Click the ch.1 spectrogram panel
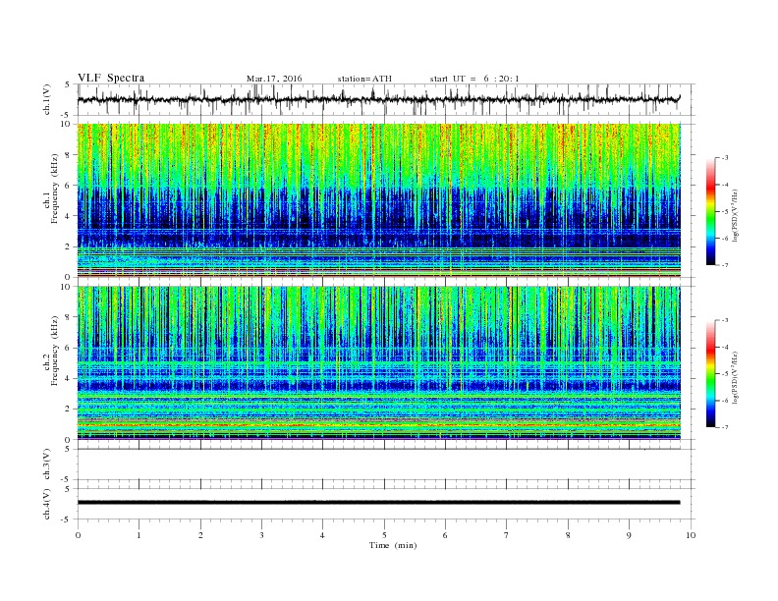Viewport: 778px width, 601px height. tap(379, 200)
